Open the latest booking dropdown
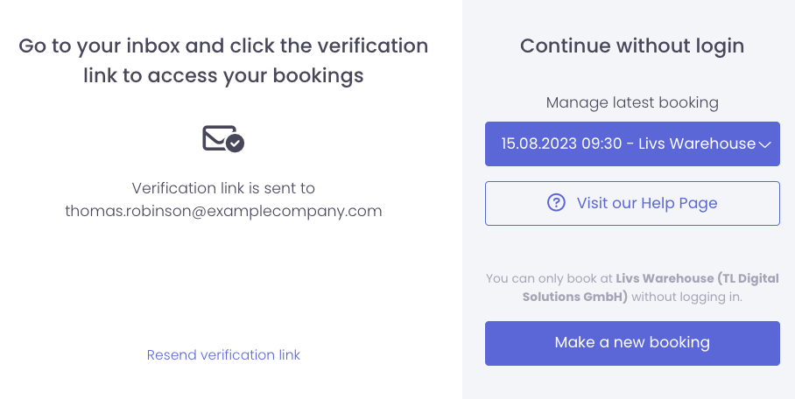This screenshot has height=399, width=795. (x=632, y=143)
